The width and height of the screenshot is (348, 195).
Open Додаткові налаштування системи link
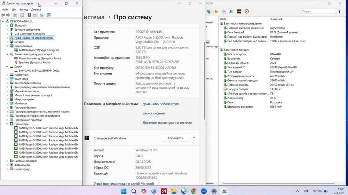coord(167,123)
